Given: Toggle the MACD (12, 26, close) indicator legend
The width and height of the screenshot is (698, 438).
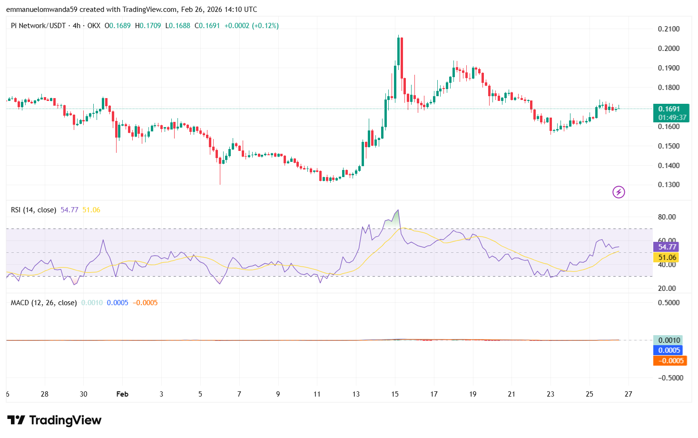Looking at the screenshot, I should [x=43, y=302].
